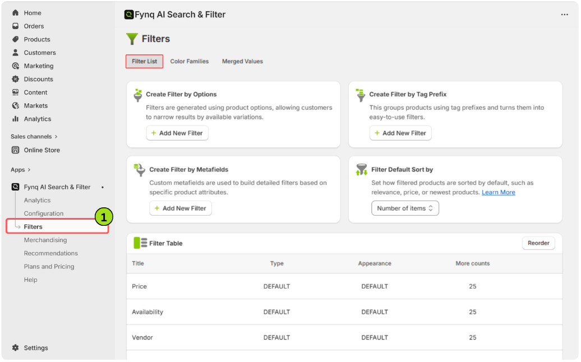Image resolution: width=581 pixels, height=362 pixels.
Task: Open the Recommendations submenu item
Action: (51, 253)
